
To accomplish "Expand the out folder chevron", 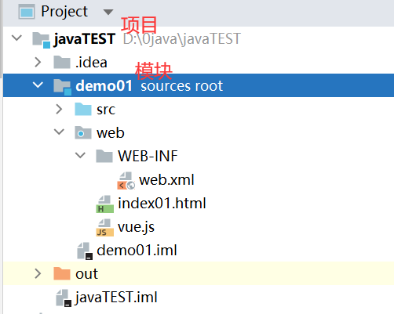I will pyautogui.click(x=38, y=273).
